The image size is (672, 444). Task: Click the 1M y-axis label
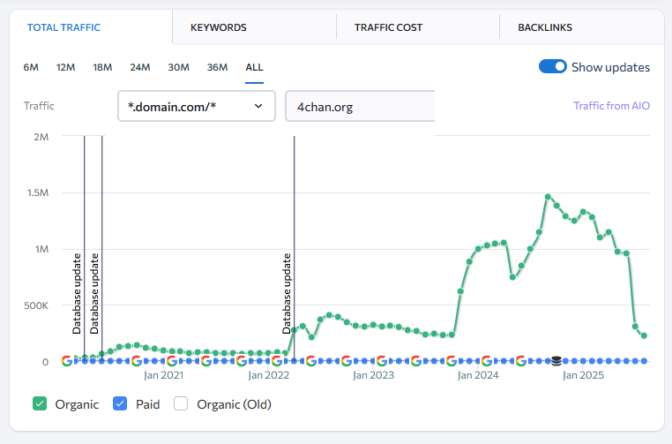[x=41, y=249]
